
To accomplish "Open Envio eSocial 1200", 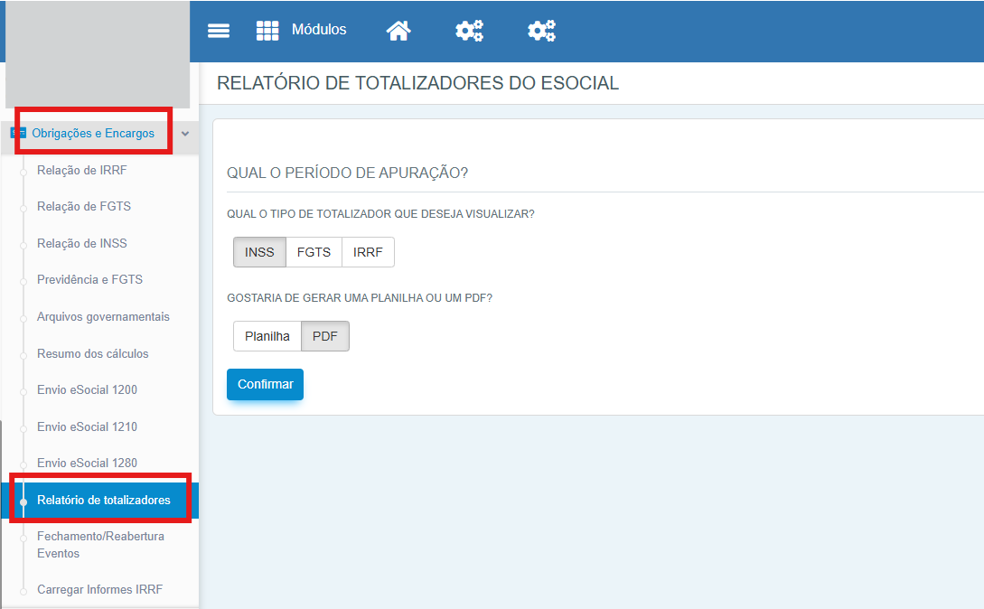I will 87,389.
